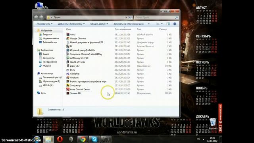Select the Запускатр shortcut icon
Image resolution: width=254 pixels, height=143 pixels.
tap(68, 85)
